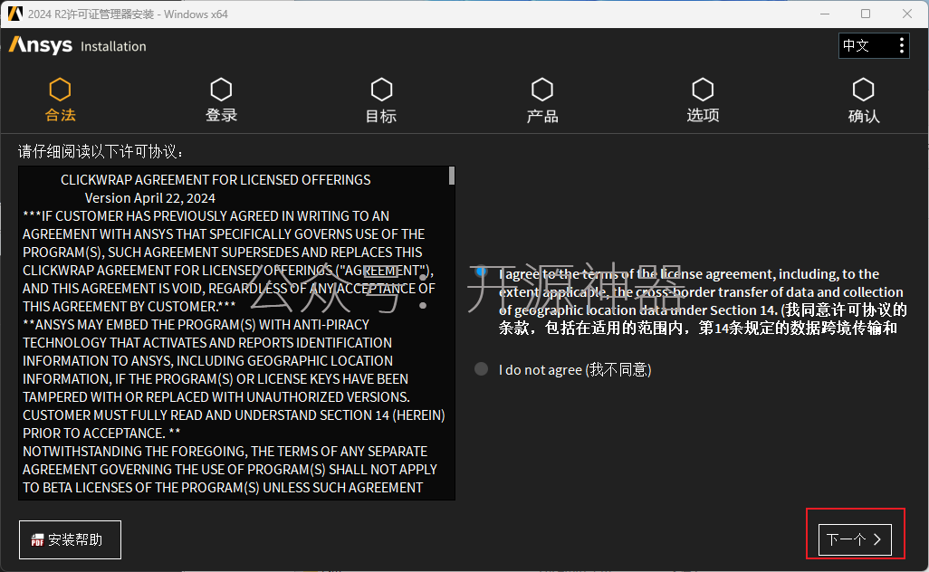
Task: Open the 中文 language dropdown
Action: pos(874,45)
